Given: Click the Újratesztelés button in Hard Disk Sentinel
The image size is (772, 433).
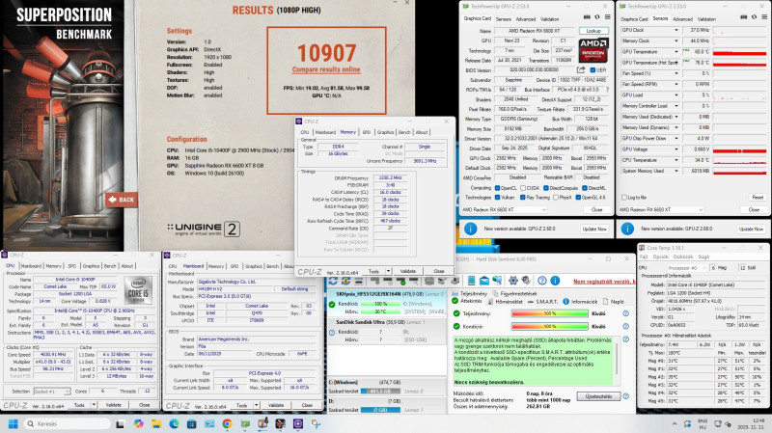Looking at the screenshot, I should (x=598, y=396).
